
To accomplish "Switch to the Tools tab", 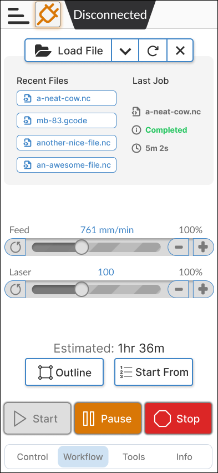I will click(134, 457).
